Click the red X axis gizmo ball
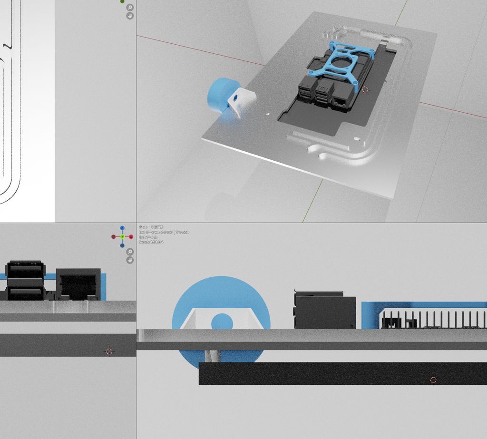This screenshot has height=439, width=487. [131, 237]
